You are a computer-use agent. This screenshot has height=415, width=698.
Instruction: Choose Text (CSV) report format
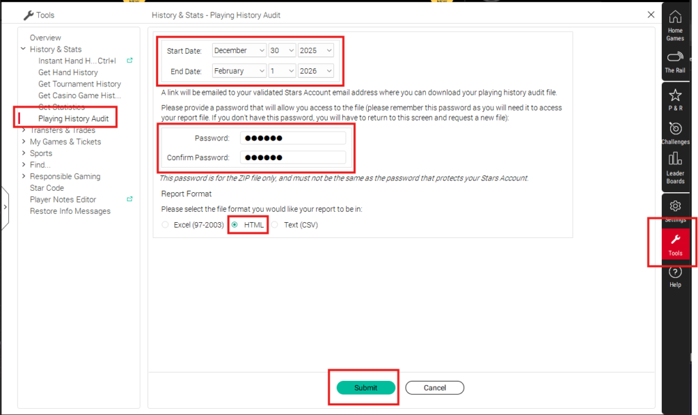point(275,225)
